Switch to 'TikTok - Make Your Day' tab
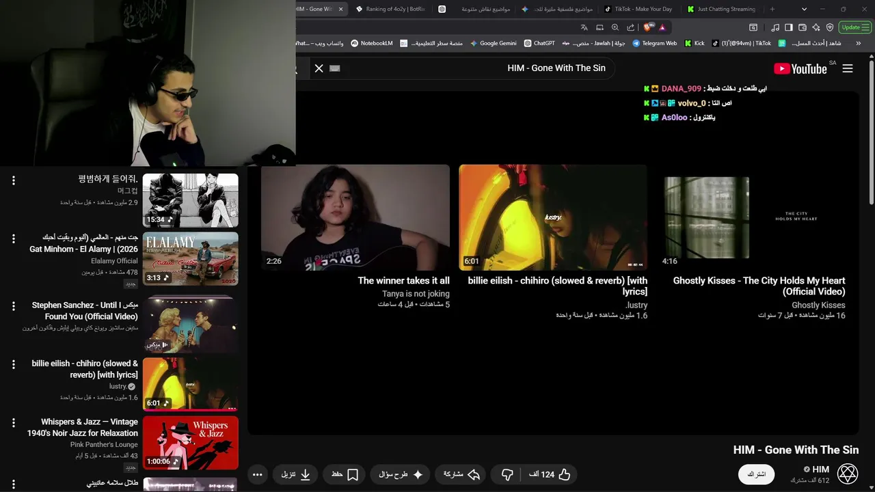This screenshot has height=492, width=875. coord(638,9)
